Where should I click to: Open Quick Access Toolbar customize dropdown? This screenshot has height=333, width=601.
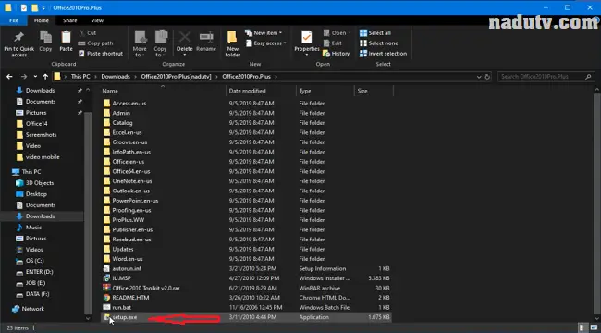click(x=43, y=8)
